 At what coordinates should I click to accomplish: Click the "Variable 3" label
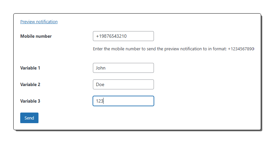[30, 101]
